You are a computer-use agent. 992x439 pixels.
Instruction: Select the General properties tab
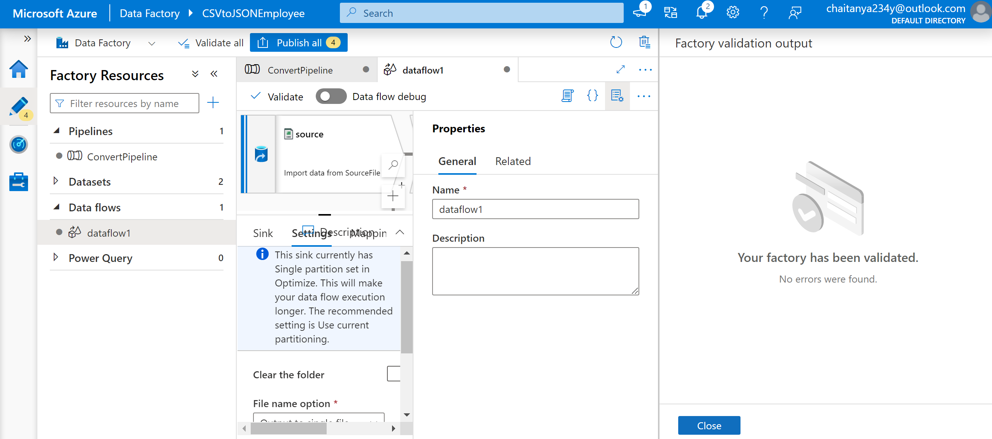coord(457,162)
